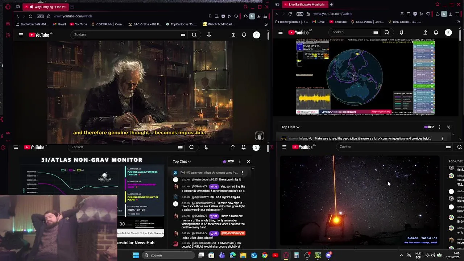Select Live Earthquake Monitoring tab
This screenshot has height=261, width=464.
click(304, 4)
